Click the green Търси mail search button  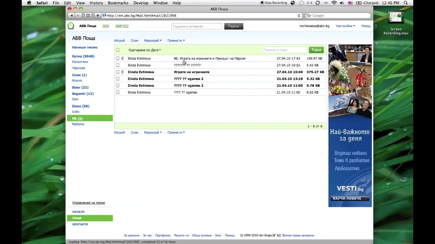pos(316,50)
